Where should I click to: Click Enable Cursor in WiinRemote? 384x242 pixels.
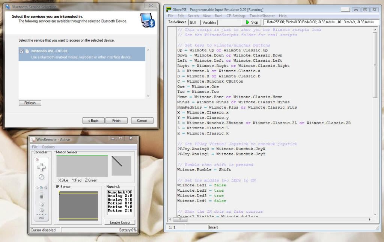click(120, 222)
